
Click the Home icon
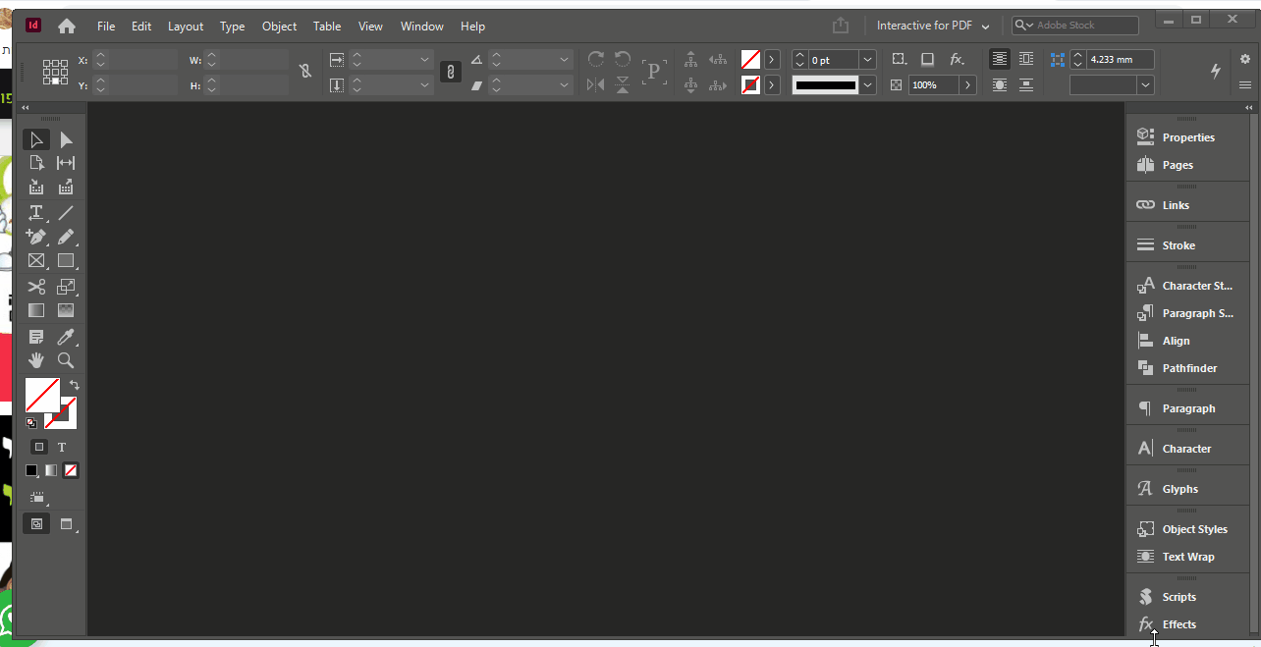coord(67,27)
